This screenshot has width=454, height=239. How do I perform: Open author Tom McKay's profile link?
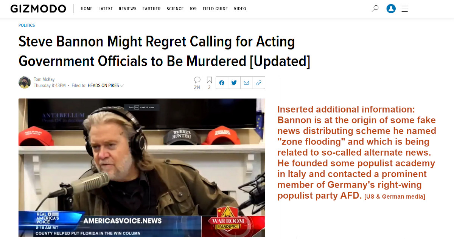pos(44,79)
